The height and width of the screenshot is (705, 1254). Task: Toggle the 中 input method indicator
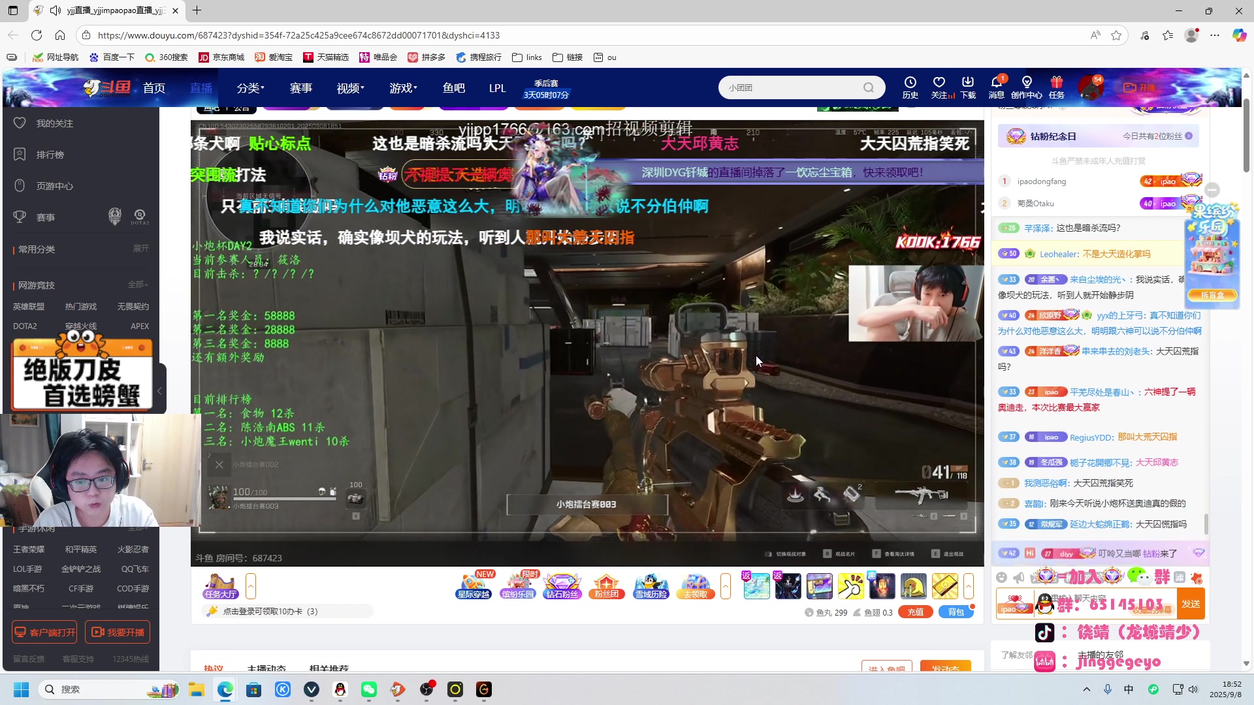pos(1129,689)
